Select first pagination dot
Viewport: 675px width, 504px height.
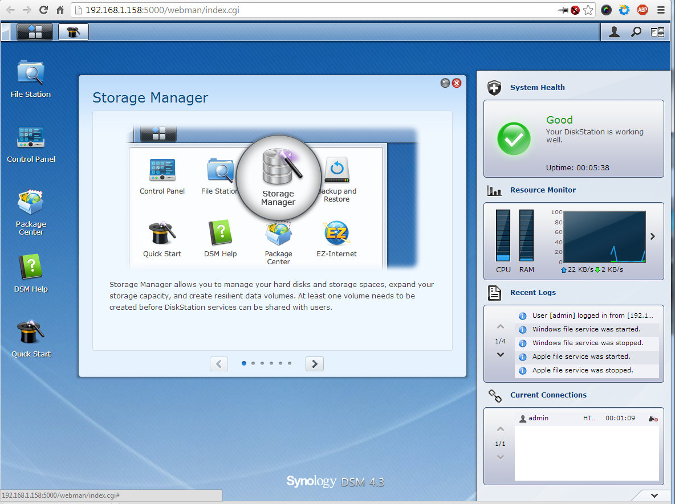pyautogui.click(x=244, y=363)
